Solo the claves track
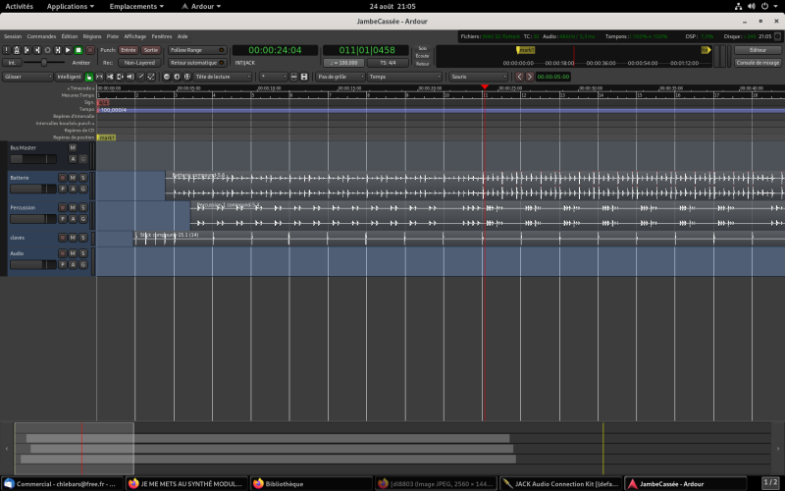 tap(83, 238)
